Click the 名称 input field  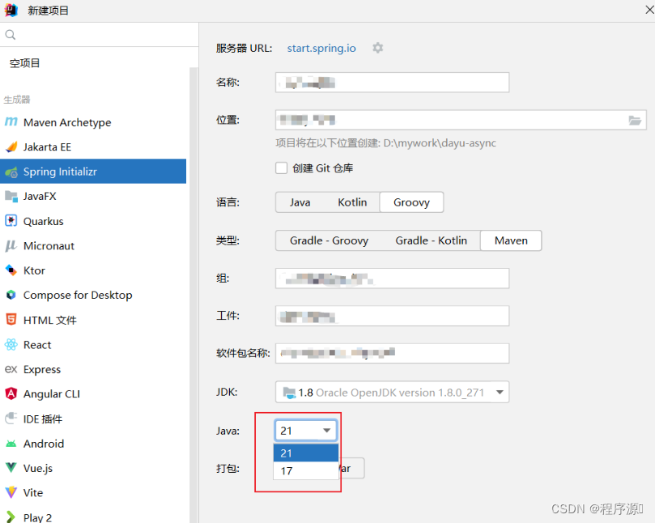[392, 83]
